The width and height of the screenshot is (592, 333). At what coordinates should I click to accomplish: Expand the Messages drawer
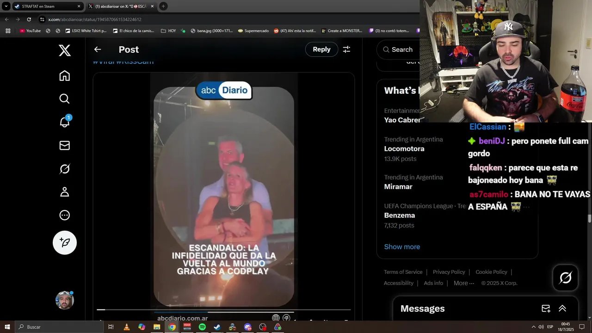coord(562,308)
